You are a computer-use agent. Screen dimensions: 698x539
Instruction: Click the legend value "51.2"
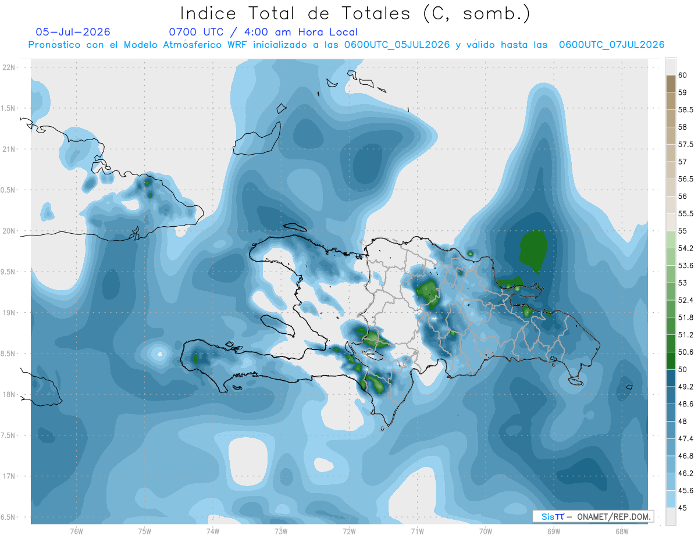pyautogui.click(x=686, y=335)
